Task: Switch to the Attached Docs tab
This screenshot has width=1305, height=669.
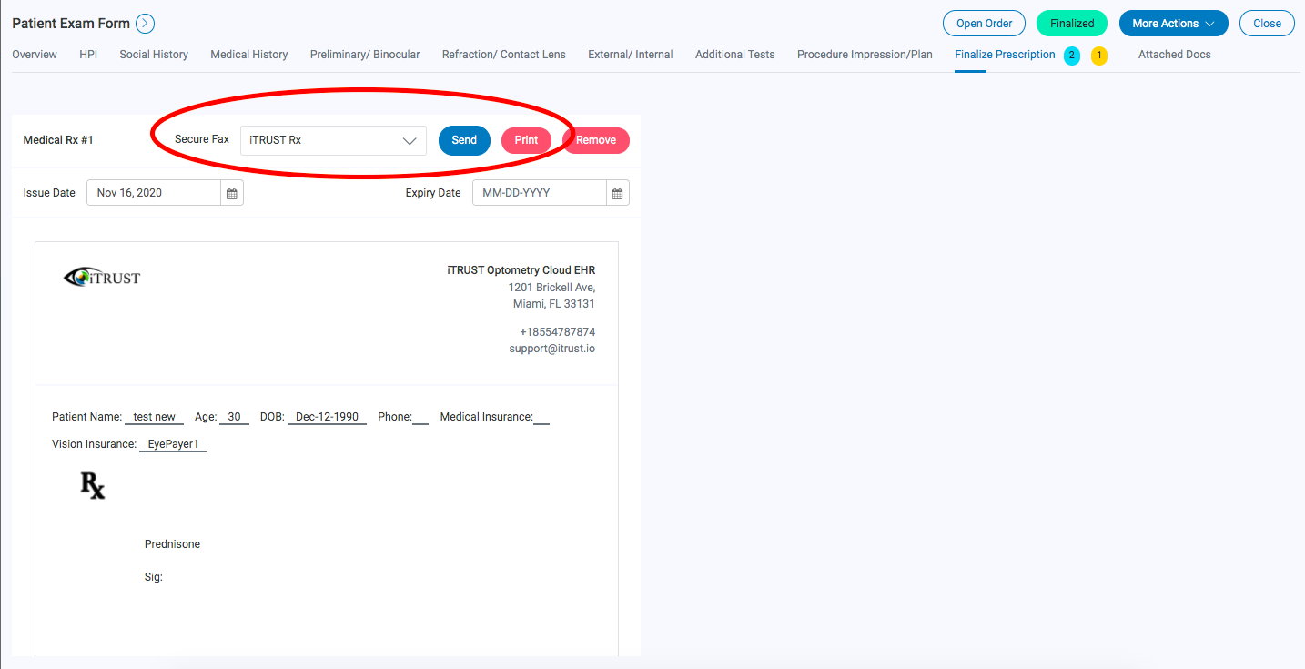Action: (1174, 55)
